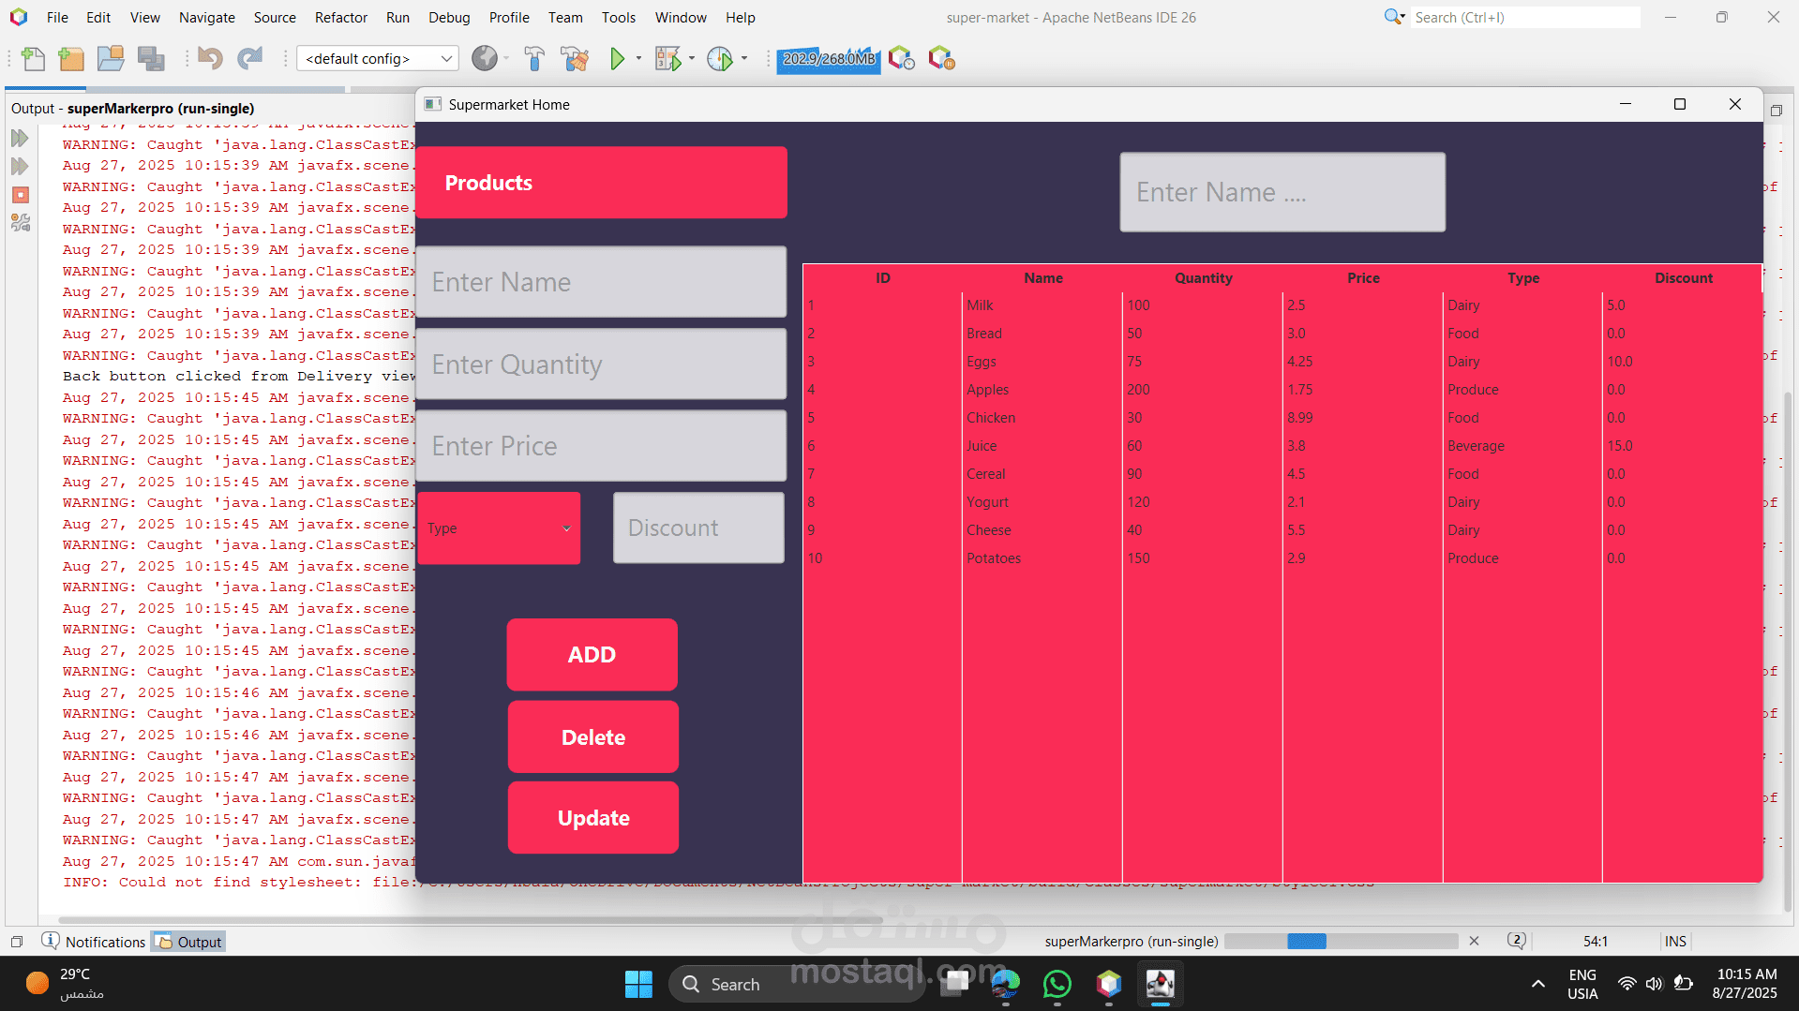The width and height of the screenshot is (1799, 1011).
Task: Click the ADD button
Action: point(592,655)
